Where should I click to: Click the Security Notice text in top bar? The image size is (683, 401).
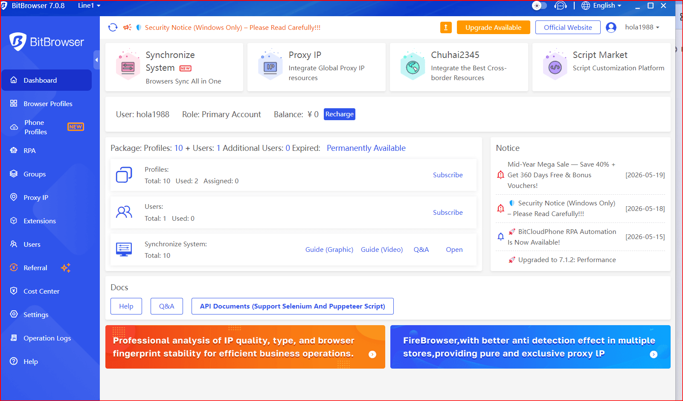233,27
